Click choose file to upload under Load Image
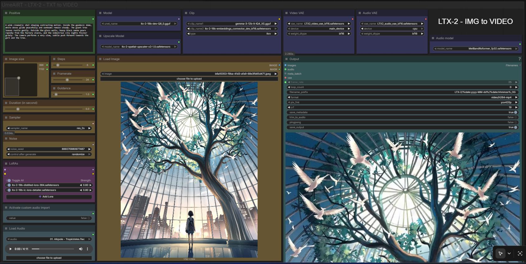This screenshot has width=526, height=264. point(189,79)
